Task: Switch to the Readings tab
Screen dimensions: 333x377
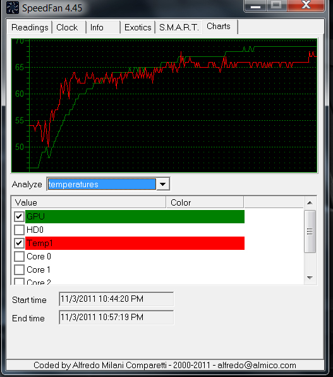Action: pyautogui.click(x=30, y=27)
